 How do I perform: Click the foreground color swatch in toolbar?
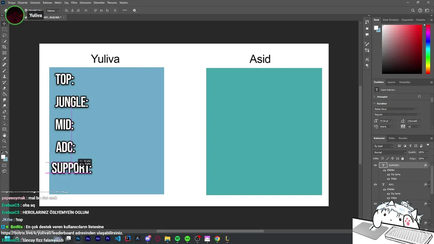pyautogui.click(x=3, y=157)
